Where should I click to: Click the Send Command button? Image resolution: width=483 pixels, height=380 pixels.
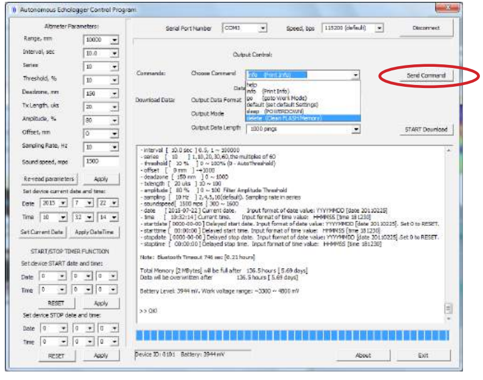(425, 76)
